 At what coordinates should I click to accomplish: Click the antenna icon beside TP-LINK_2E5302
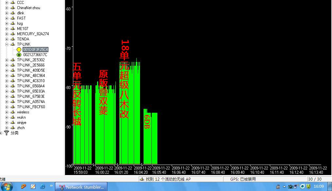[13, 60]
